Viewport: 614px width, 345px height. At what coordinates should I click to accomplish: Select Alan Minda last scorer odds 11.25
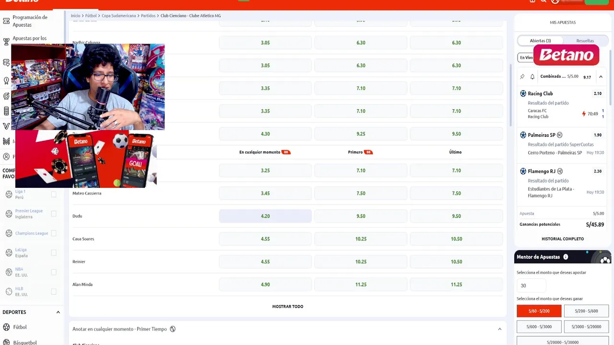[456, 285]
